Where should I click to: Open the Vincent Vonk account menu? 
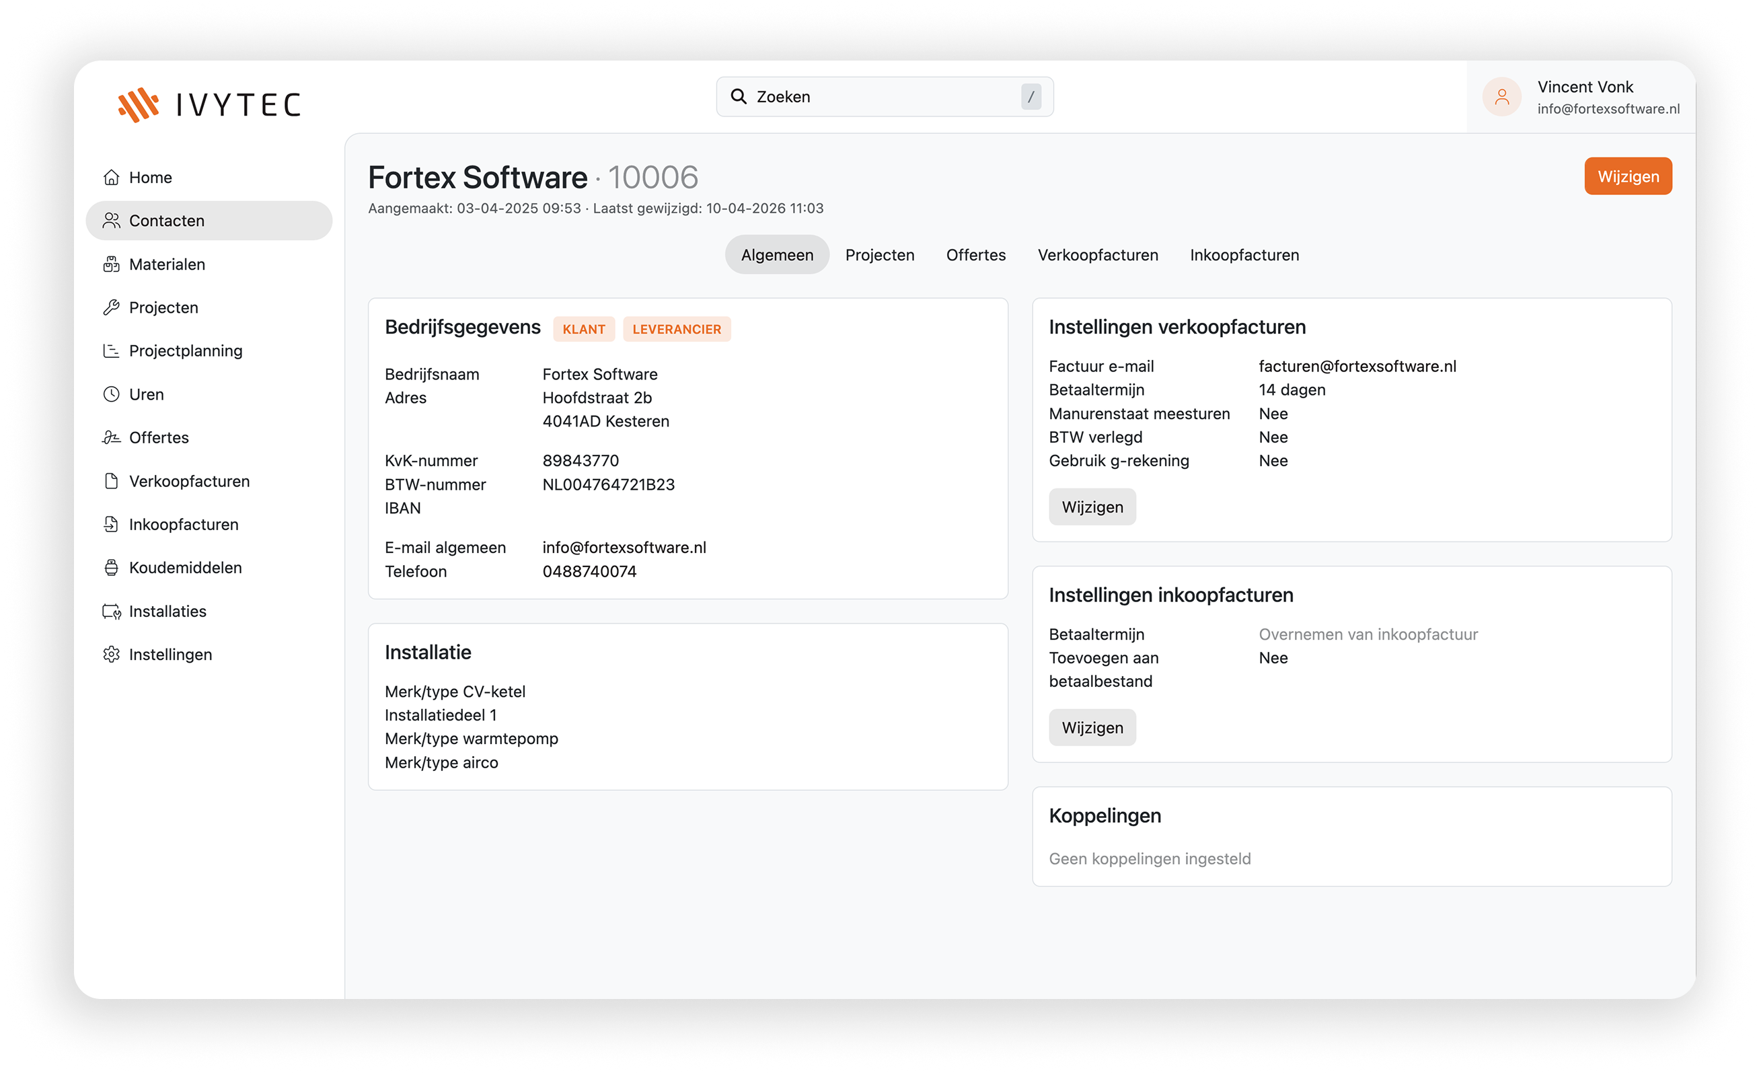point(1581,97)
